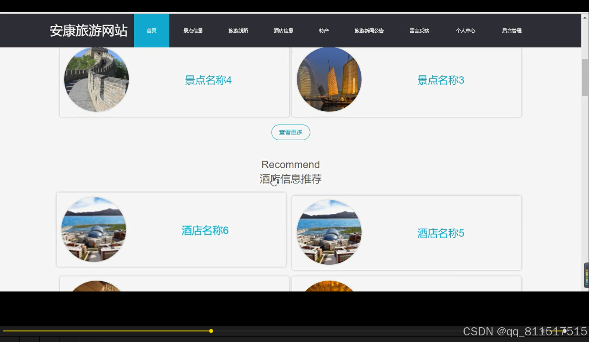The height and width of the screenshot is (342, 589).
Task: Open the 首页 navigation tab
Action: pyautogui.click(x=152, y=30)
